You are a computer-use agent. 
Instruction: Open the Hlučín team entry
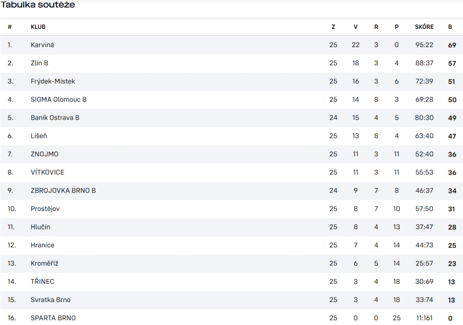(41, 227)
